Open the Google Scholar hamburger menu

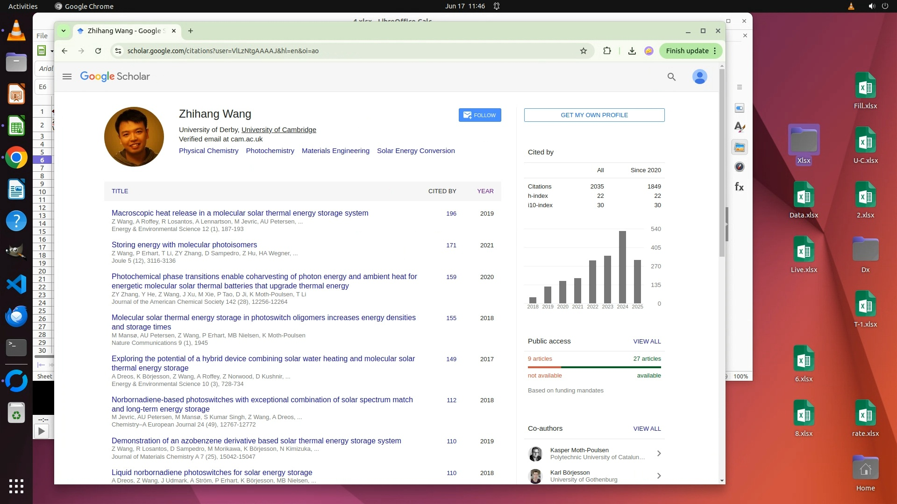[x=67, y=77]
